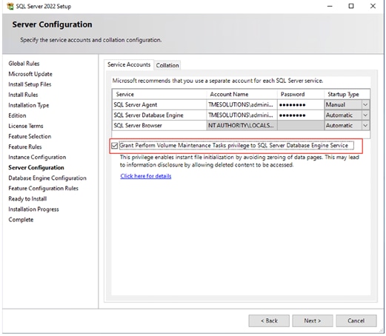
Task: Open the 'Click here for details' link
Action: pyautogui.click(x=146, y=176)
